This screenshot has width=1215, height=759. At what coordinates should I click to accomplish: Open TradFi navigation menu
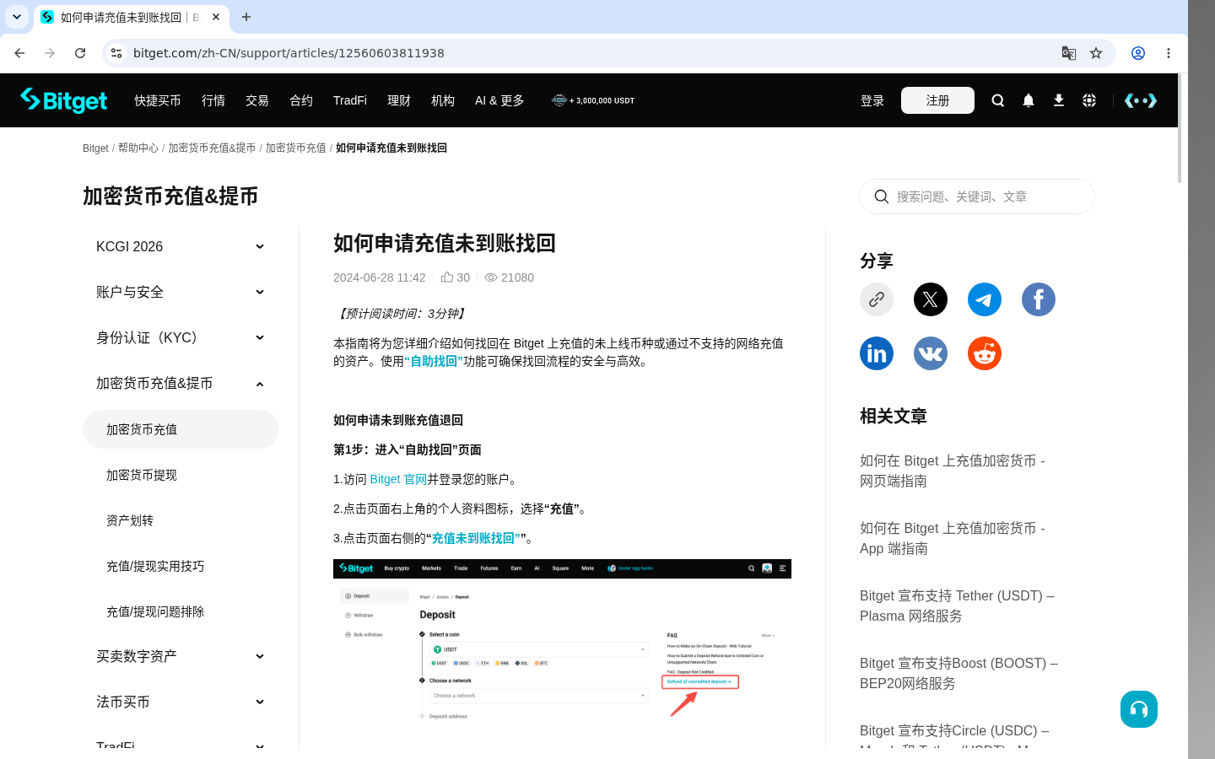[x=350, y=100]
